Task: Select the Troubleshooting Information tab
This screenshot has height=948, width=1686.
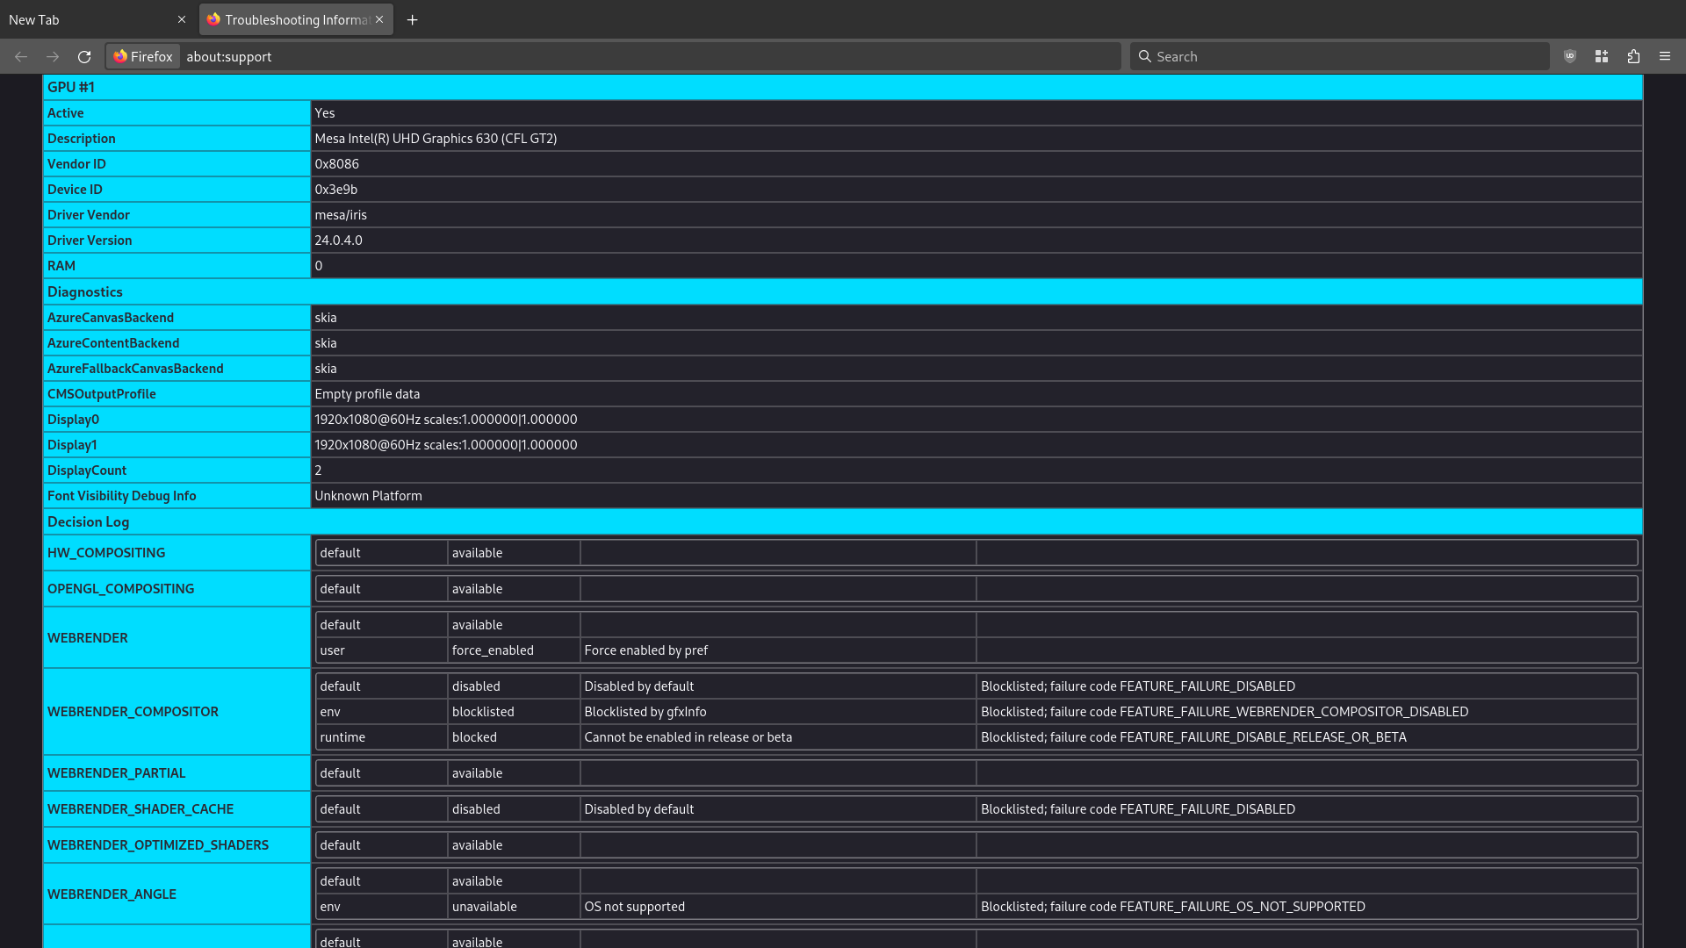Action: (296, 19)
